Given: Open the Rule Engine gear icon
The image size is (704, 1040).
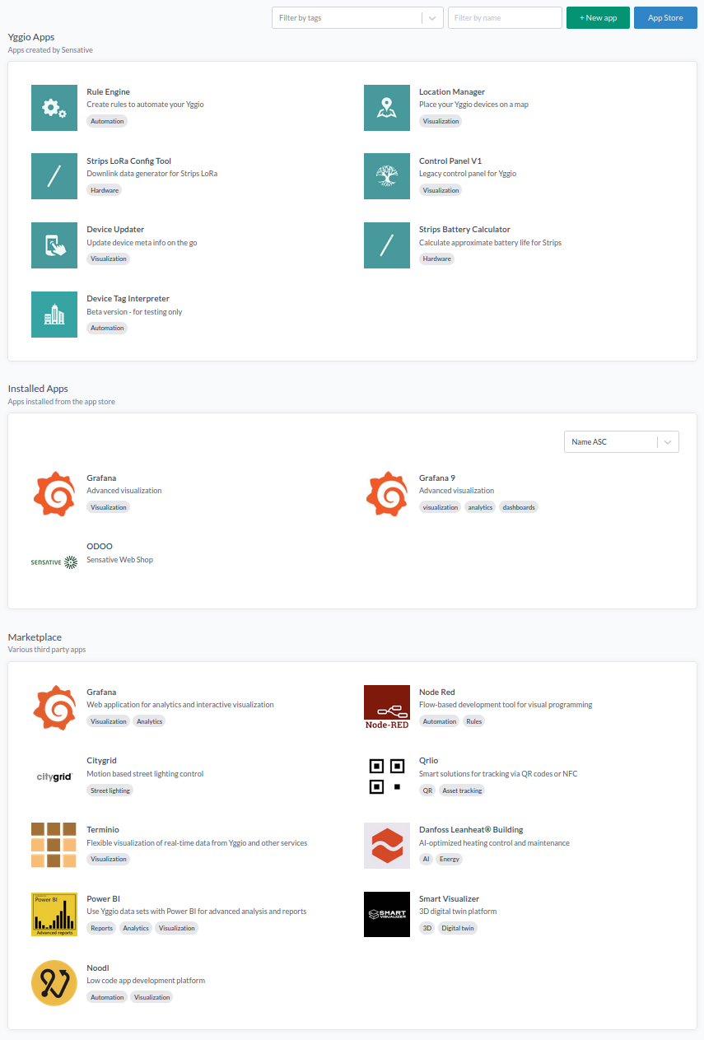Looking at the screenshot, I should coord(54,108).
